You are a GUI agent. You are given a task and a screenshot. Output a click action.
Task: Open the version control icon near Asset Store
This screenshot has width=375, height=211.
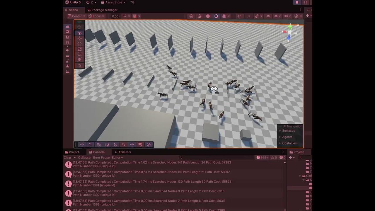(132, 2)
